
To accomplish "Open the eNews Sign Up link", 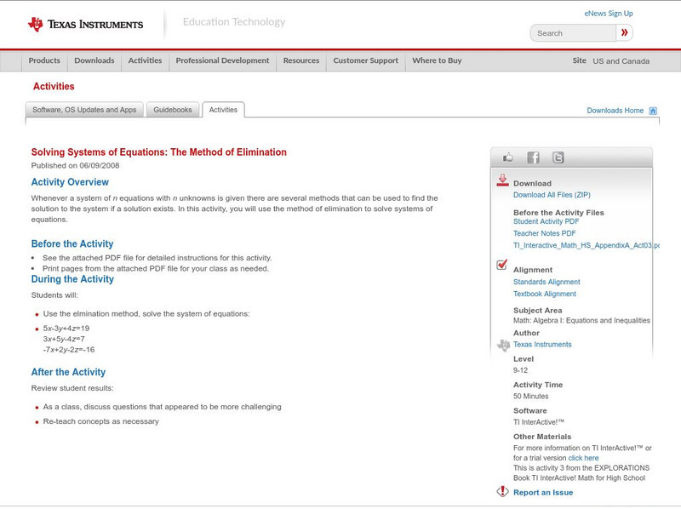I will tap(609, 14).
